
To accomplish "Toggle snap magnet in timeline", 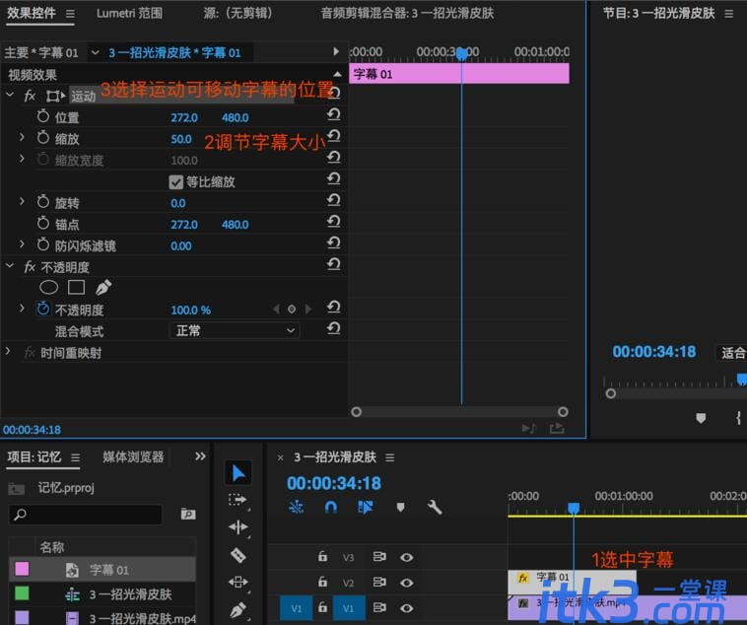I will click(x=330, y=508).
